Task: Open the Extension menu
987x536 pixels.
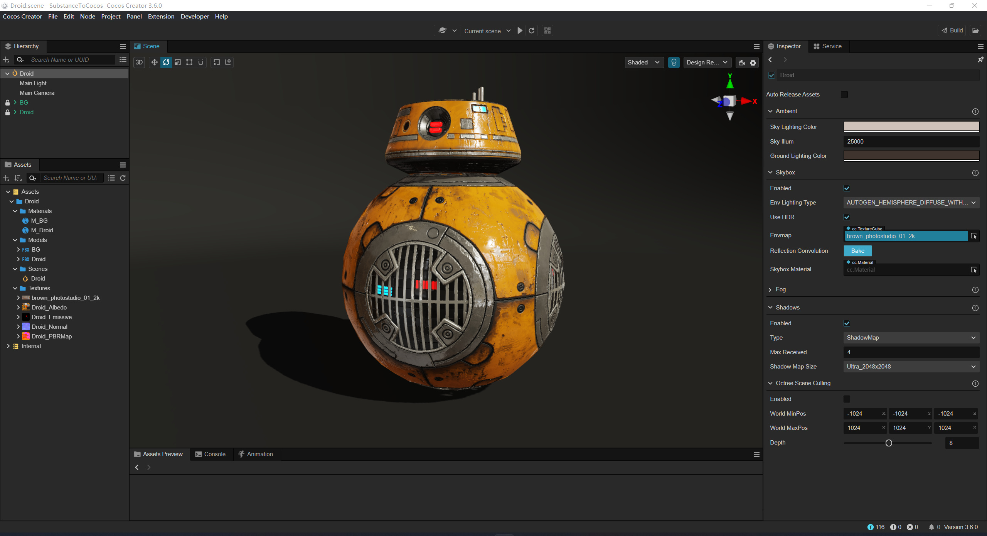Action: coord(161,16)
